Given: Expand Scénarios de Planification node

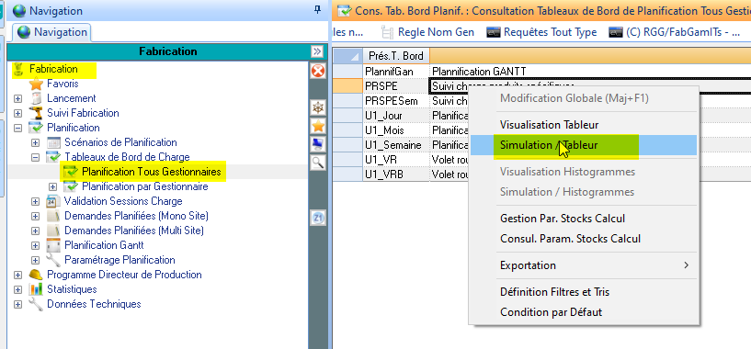Looking at the screenshot, I should pyautogui.click(x=35, y=142).
